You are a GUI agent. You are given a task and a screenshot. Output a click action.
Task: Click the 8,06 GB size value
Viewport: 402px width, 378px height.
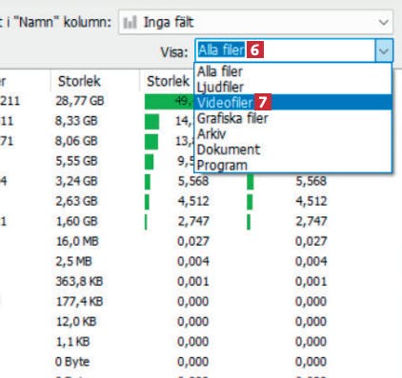tap(76, 141)
